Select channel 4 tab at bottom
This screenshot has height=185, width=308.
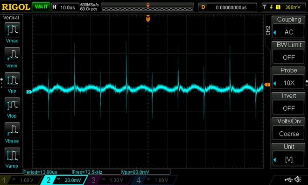(154, 180)
